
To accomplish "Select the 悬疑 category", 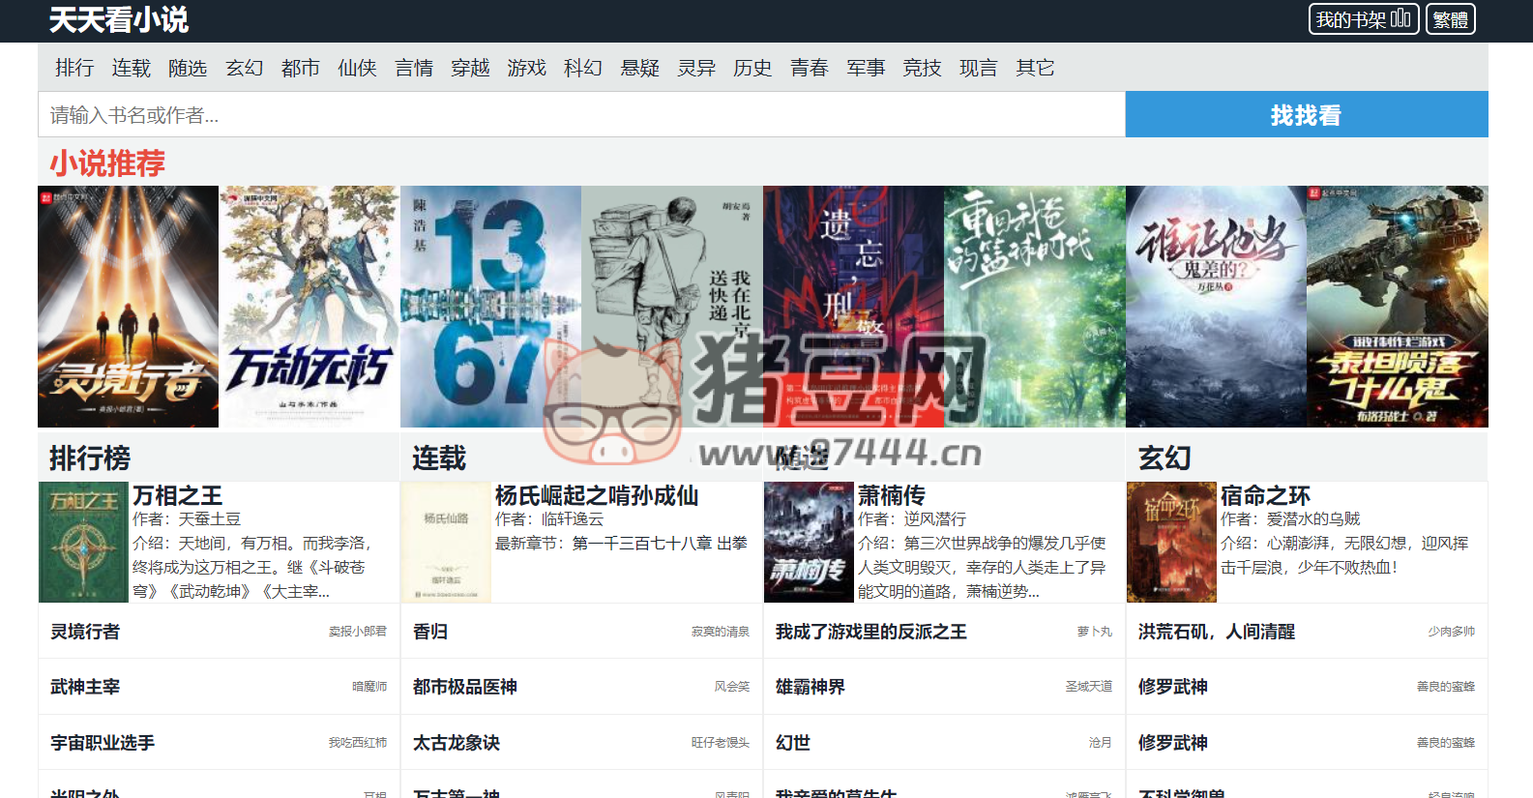I will click(x=640, y=68).
